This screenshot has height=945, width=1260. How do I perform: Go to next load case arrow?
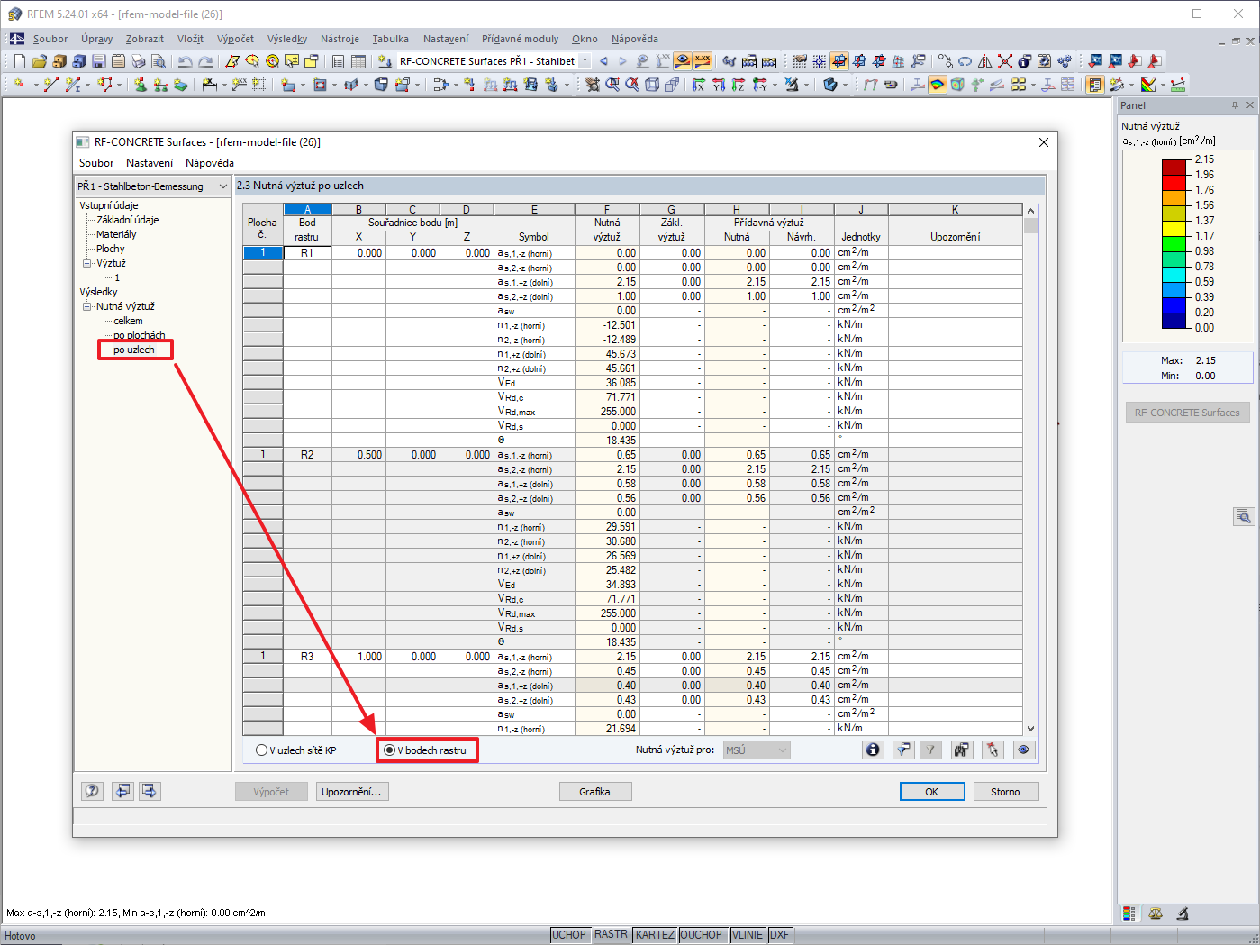[x=622, y=61]
